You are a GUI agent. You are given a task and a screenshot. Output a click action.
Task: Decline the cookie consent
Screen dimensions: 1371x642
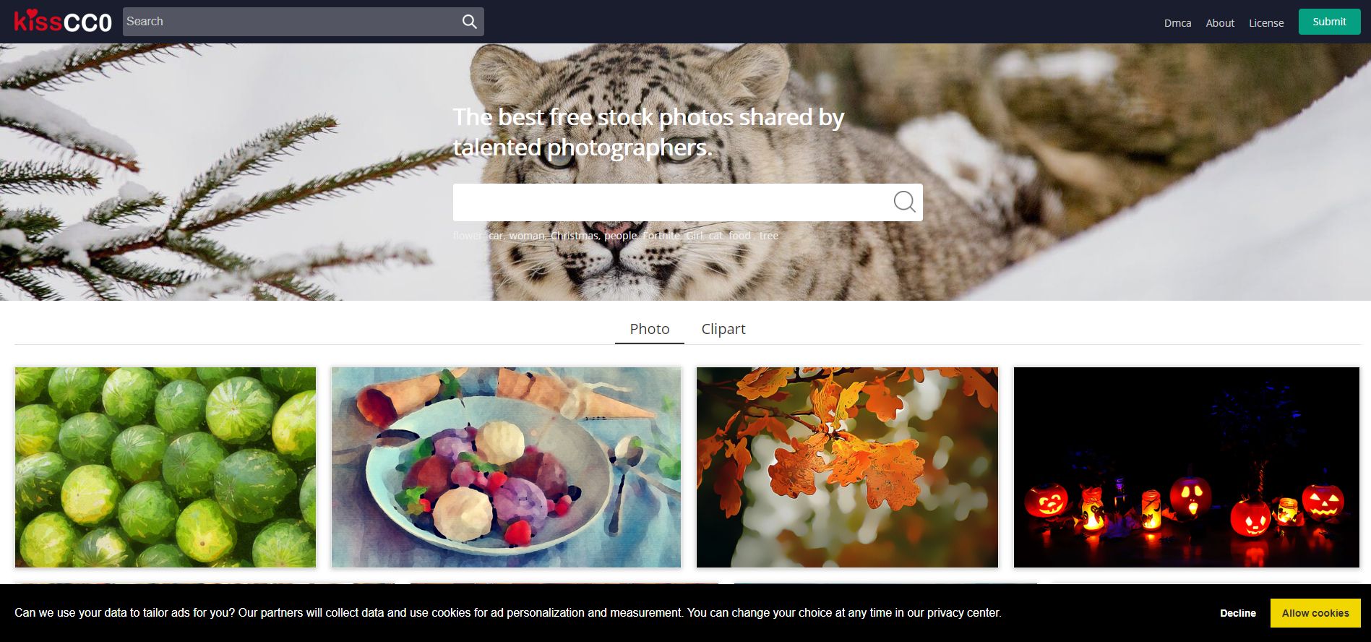click(x=1238, y=613)
